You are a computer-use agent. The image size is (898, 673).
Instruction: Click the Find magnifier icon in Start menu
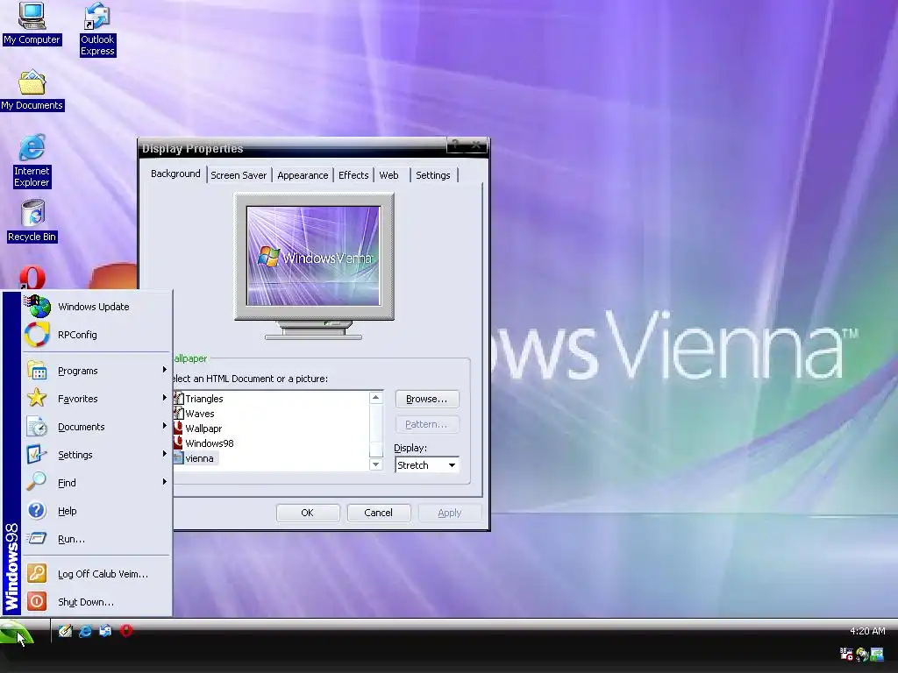point(37,482)
